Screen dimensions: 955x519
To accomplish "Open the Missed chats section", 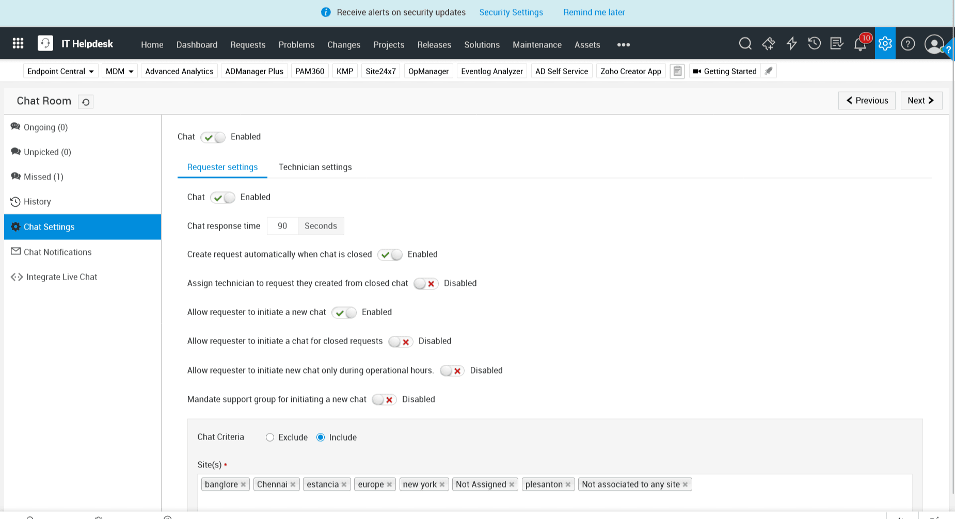I will (43, 176).
